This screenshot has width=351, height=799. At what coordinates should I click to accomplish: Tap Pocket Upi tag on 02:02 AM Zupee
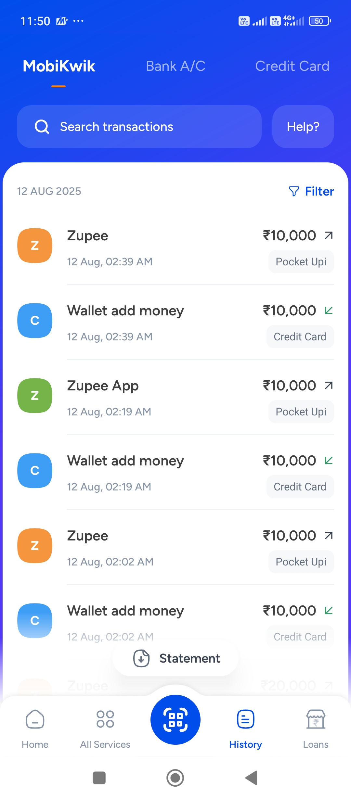(x=301, y=562)
